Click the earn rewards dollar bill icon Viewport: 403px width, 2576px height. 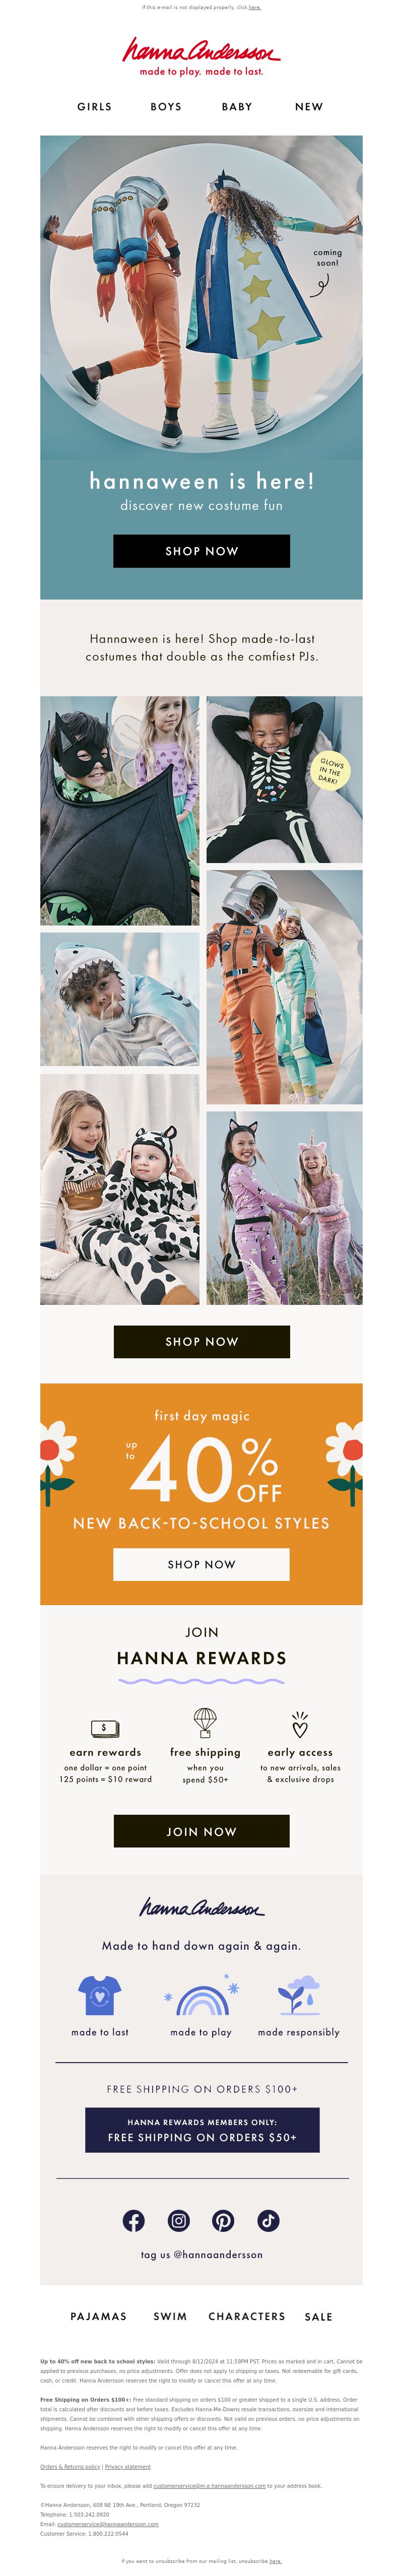coord(105,1727)
